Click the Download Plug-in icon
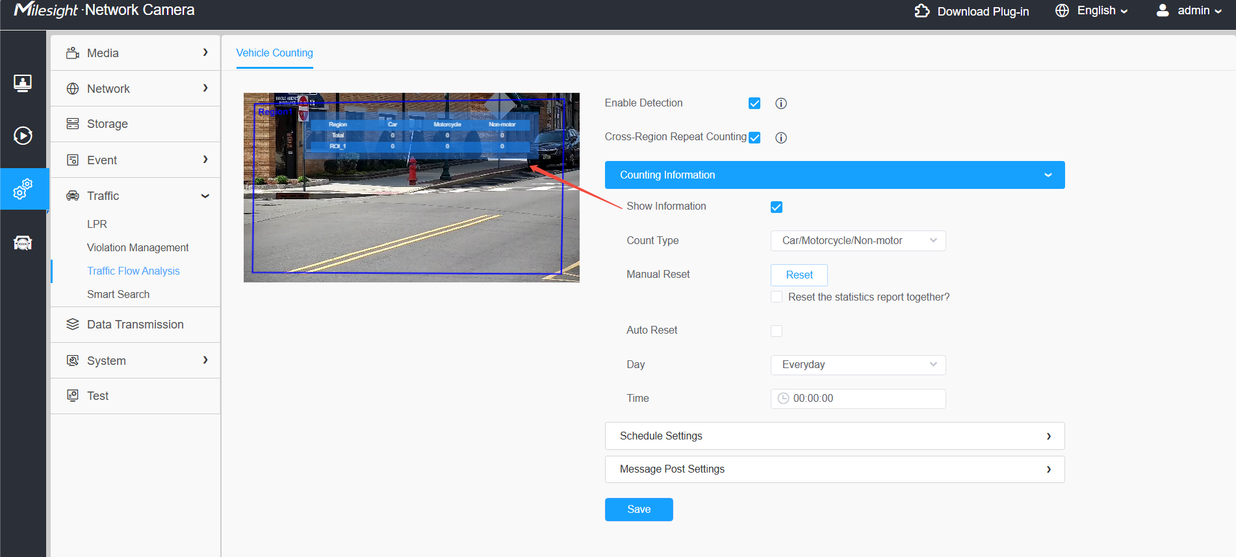1236x557 pixels. [921, 11]
